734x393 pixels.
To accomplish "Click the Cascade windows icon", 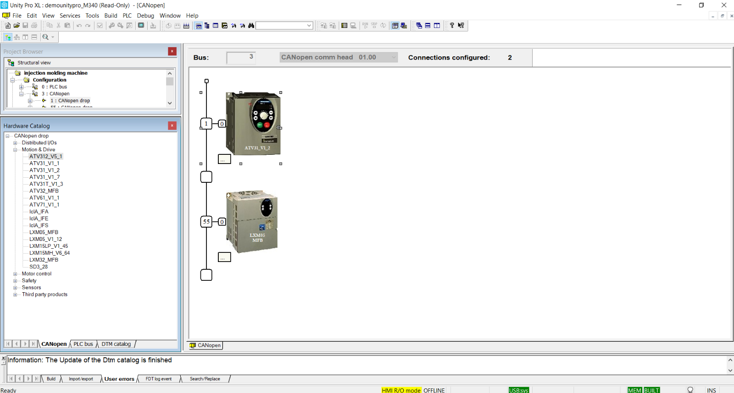I will [x=419, y=26].
